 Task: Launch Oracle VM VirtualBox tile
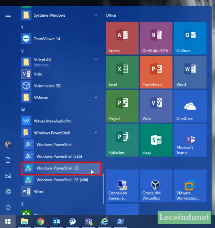pyautogui.click(x=156, y=186)
